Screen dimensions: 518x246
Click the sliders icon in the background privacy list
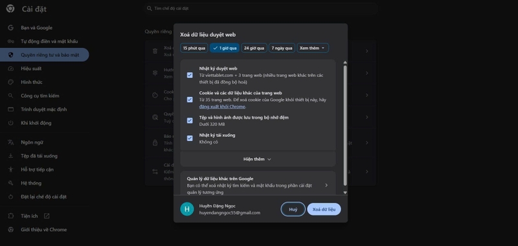[155, 172]
